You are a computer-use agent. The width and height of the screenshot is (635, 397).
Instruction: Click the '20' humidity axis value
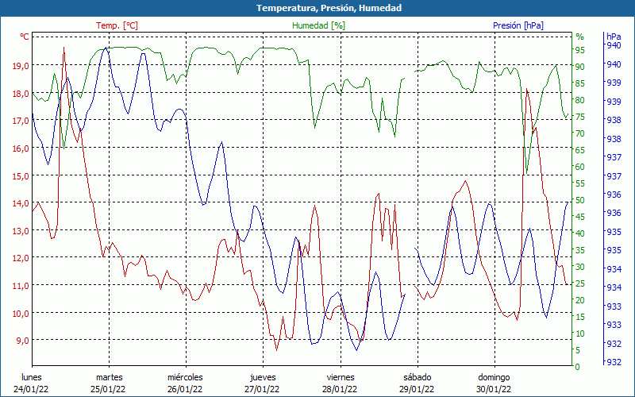coord(580,300)
